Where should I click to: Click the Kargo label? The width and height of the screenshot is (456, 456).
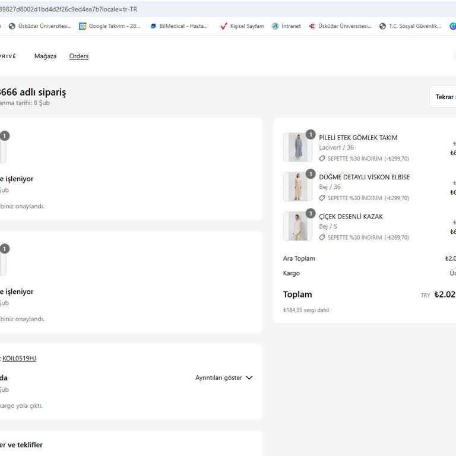click(291, 273)
